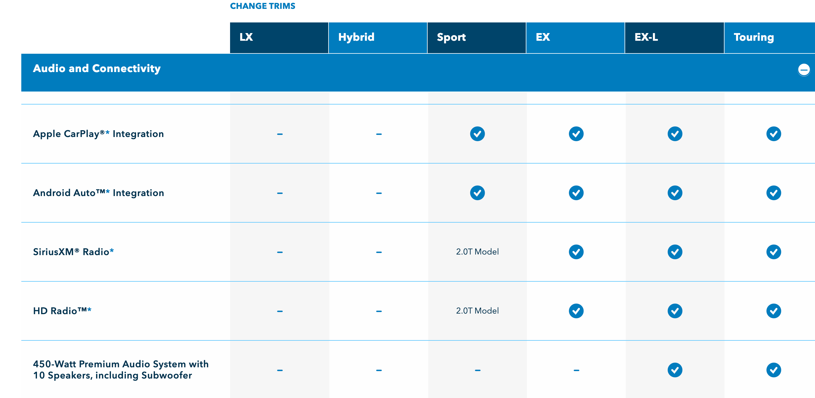Click SiriusXM Radio checkmark for EX
Image resolution: width=815 pixels, height=398 pixels.
576,252
